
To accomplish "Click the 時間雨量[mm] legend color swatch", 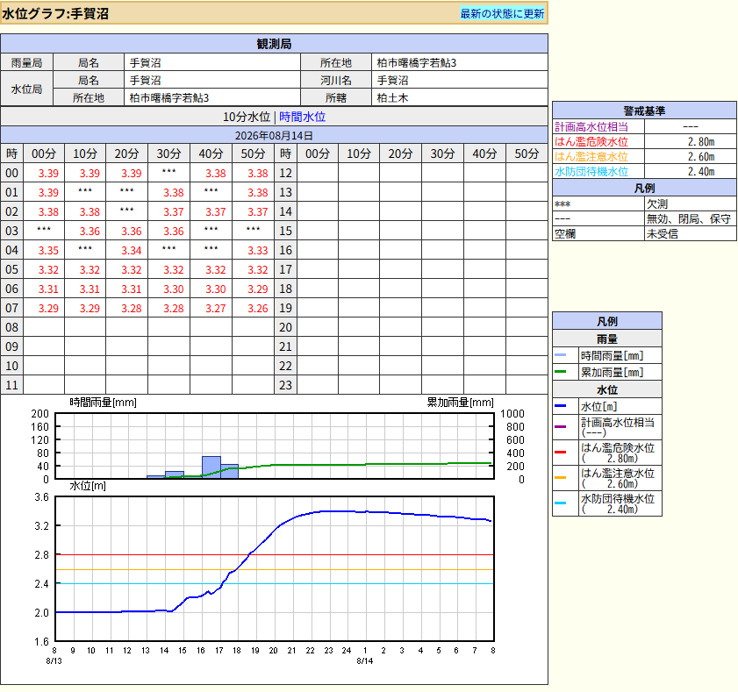I will tap(560, 355).
